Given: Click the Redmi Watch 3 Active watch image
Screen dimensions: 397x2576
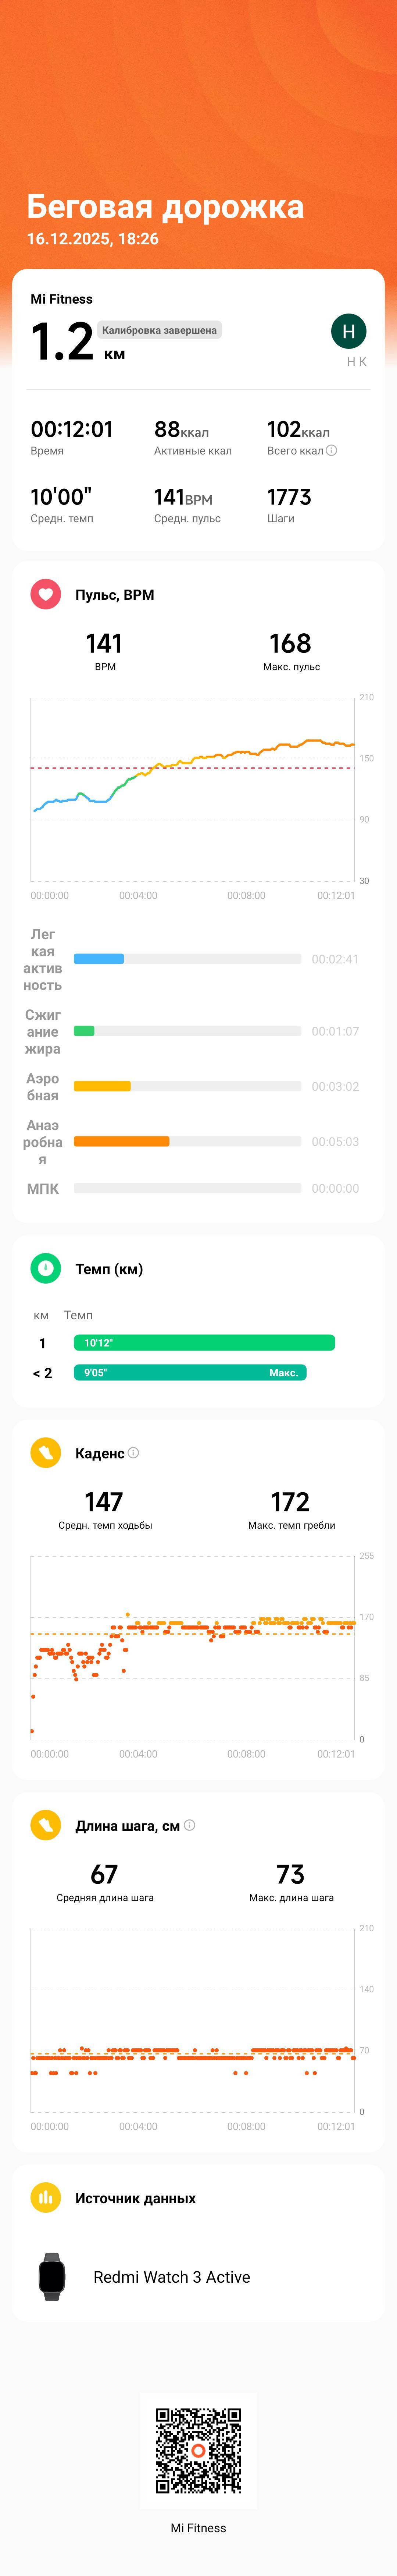Looking at the screenshot, I should pyautogui.click(x=52, y=2277).
